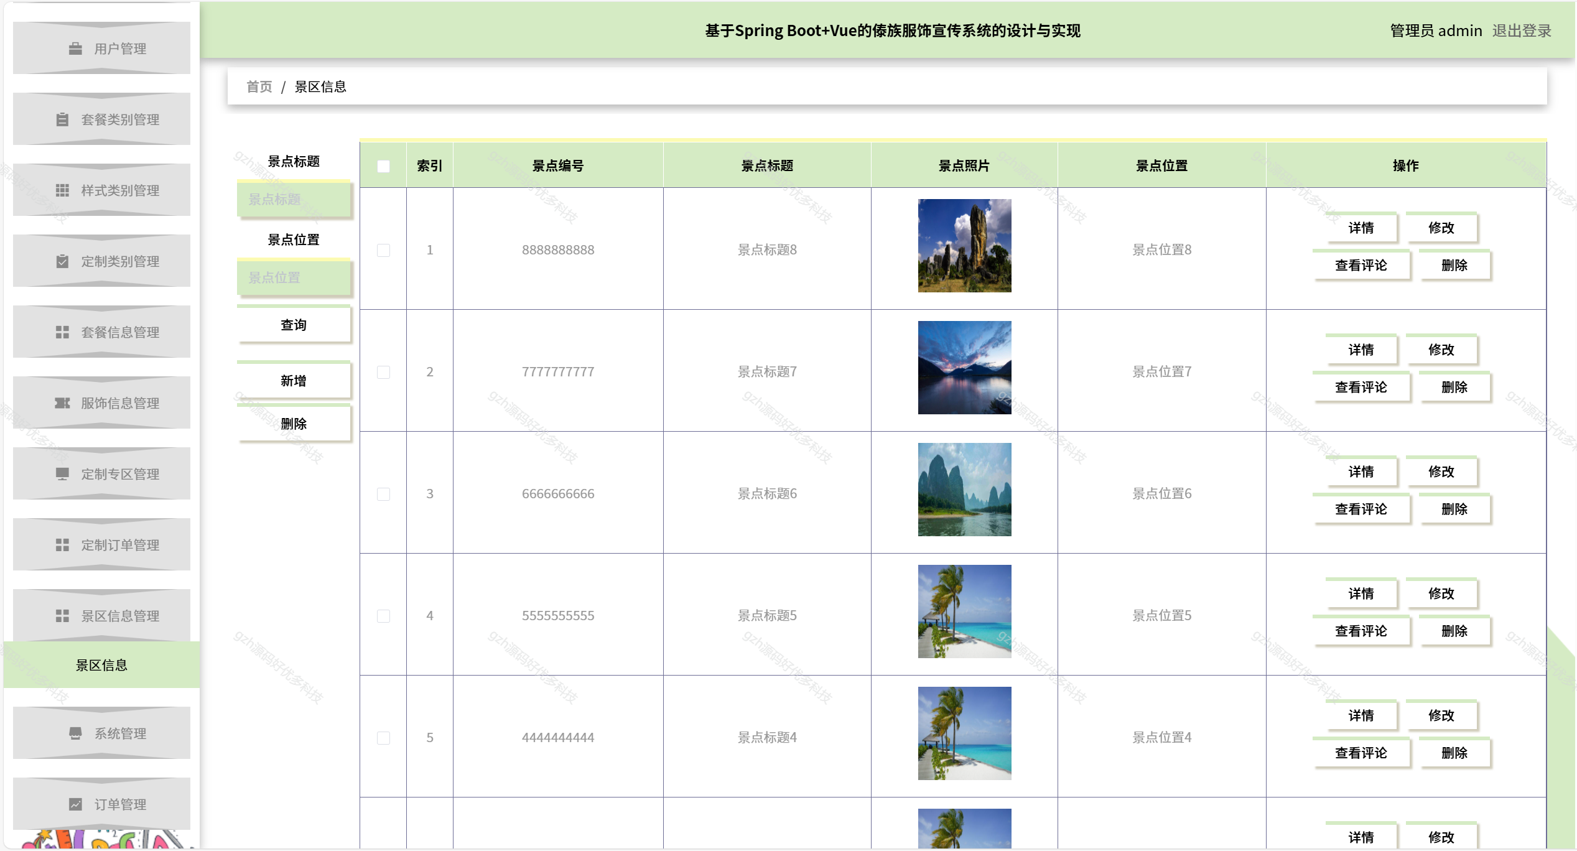1577x851 pixels.
Task: Expand the 系统管理 sidebar menu
Action: tap(101, 733)
